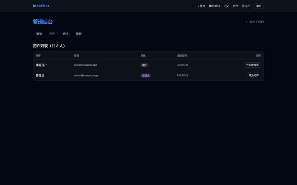The width and height of the screenshot is (297, 185).
Task: Click the 退出 logout button
Action: [259, 6]
